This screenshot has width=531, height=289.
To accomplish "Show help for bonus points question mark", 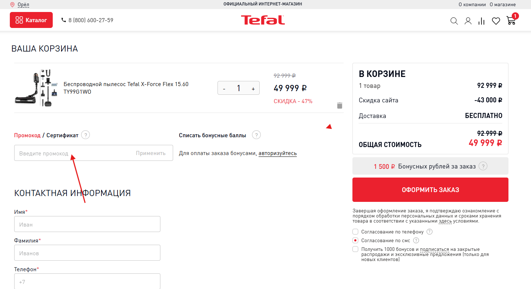I will (256, 135).
